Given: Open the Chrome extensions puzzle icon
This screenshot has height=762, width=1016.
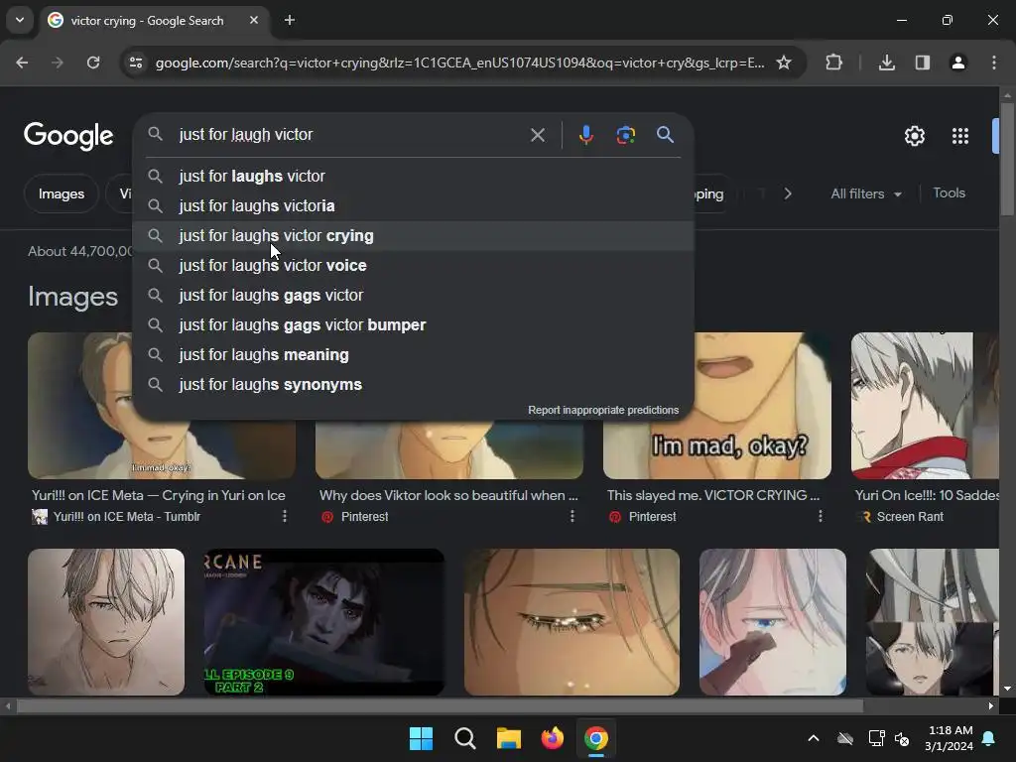Looking at the screenshot, I should click(833, 63).
